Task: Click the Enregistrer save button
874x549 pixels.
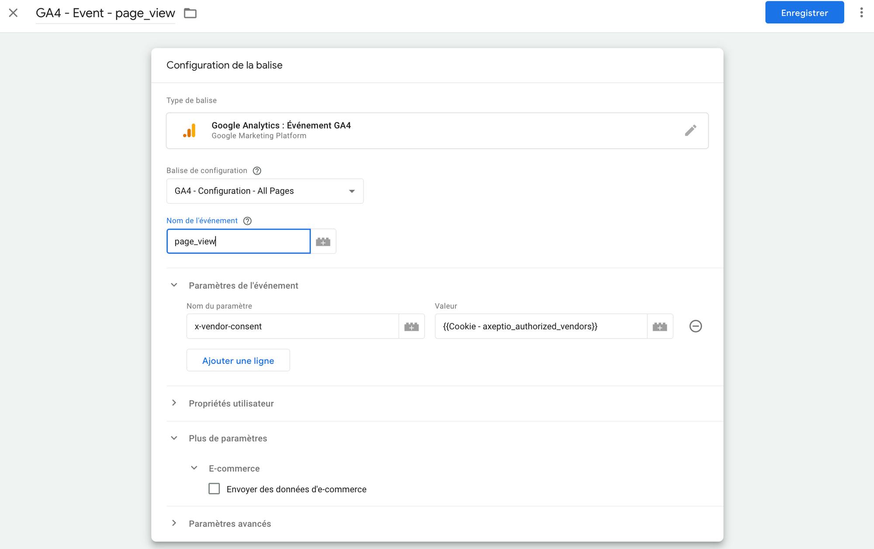Action: coord(805,13)
